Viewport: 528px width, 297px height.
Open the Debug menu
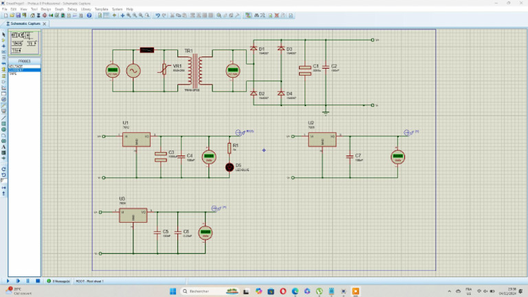point(72,9)
